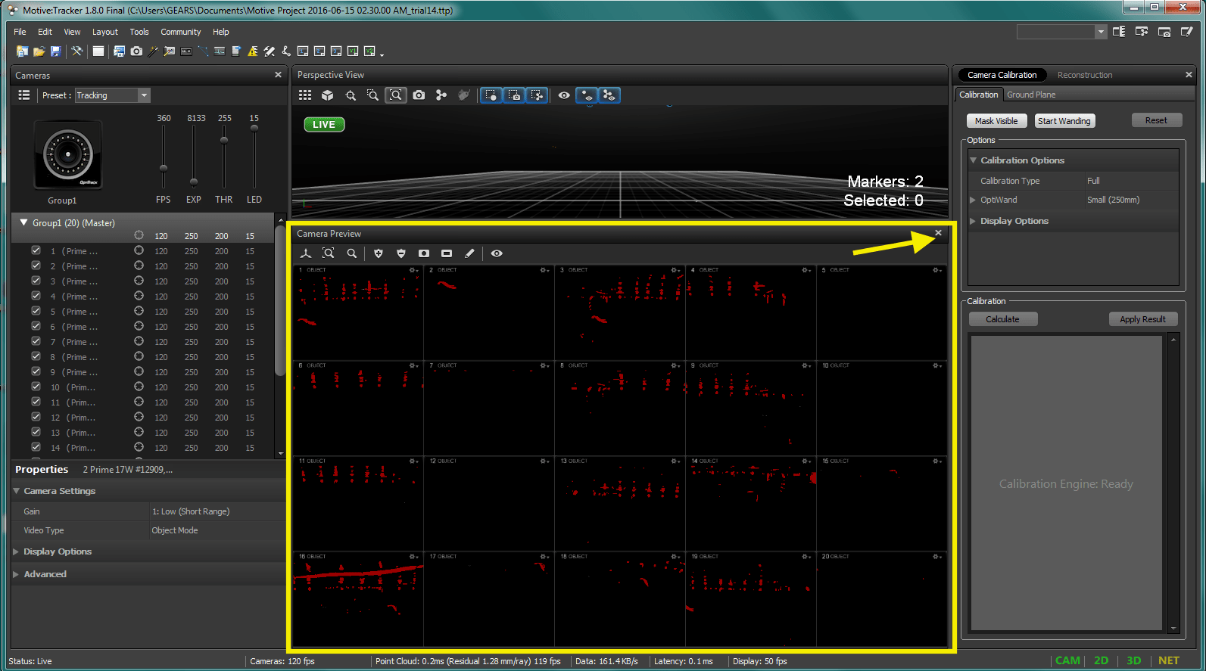Image resolution: width=1206 pixels, height=671 pixels.
Task: Uncheck camera 8 checkbox in Cameras list
Action: click(36, 356)
